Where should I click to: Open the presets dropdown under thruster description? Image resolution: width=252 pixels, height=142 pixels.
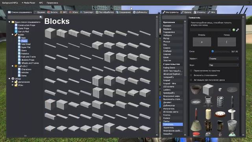point(210,30)
